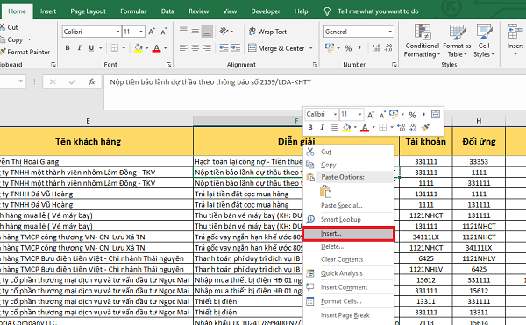Click ribbon Increase Decimal icon

tap(376, 48)
